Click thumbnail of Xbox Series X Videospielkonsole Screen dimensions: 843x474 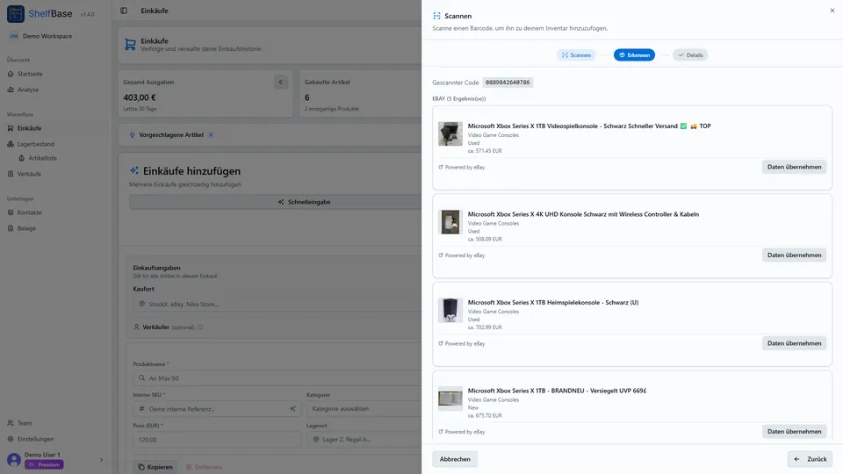point(450,133)
